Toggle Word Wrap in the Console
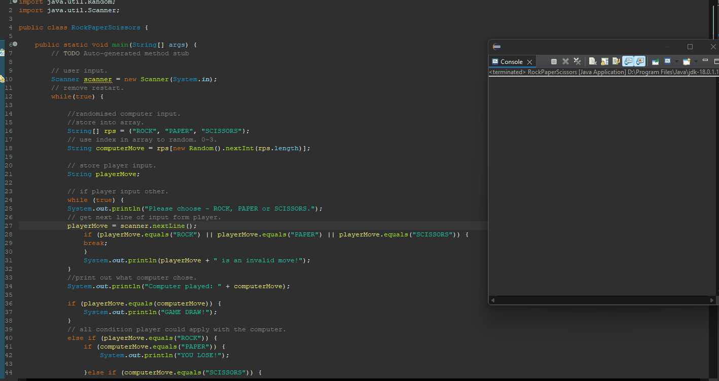The width and height of the screenshot is (719, 381). click(616, 61)
